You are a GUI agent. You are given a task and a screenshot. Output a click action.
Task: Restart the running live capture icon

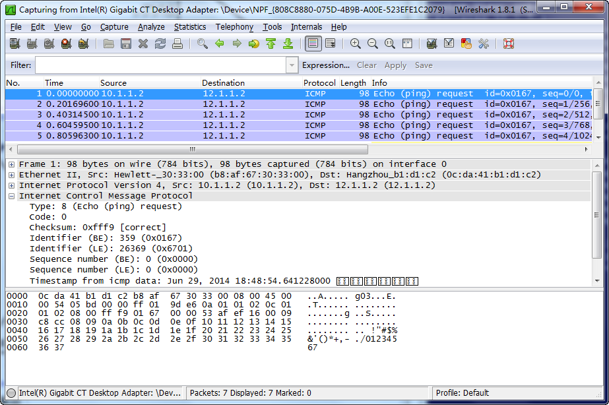tap(83, 44)
